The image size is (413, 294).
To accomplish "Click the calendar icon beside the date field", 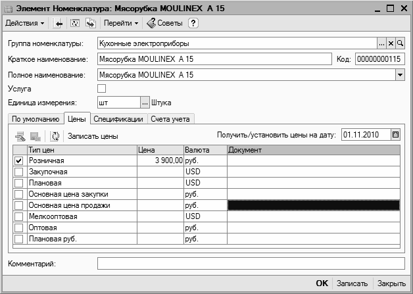I will (x=395, y=135).
